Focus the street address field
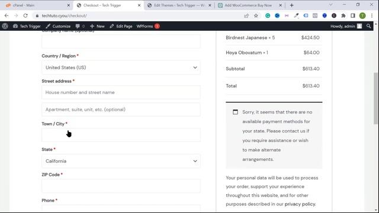 click(121, 92)
